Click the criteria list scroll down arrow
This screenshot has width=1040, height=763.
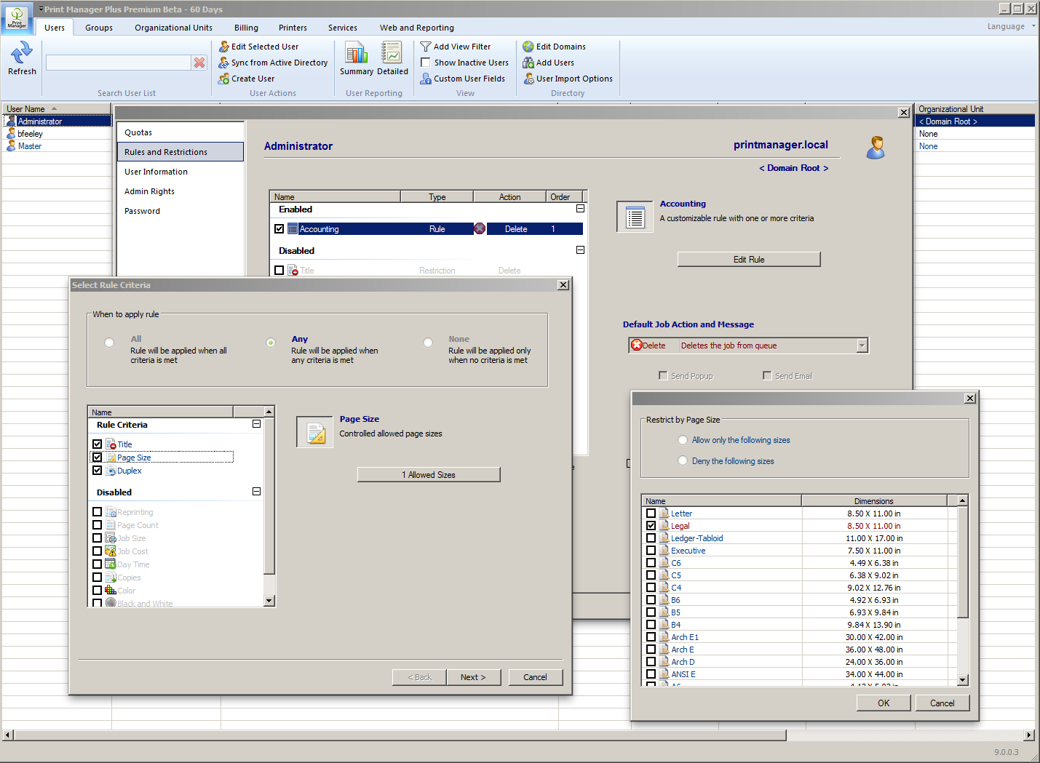(269, 601)
